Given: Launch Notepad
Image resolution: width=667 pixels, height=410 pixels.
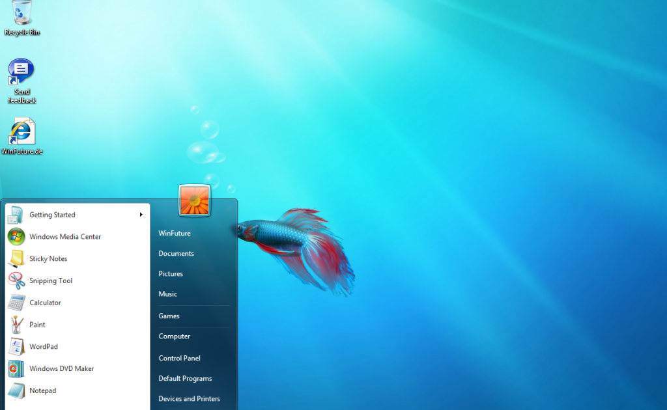Looking at the screenshot, I should pos(42,390).
